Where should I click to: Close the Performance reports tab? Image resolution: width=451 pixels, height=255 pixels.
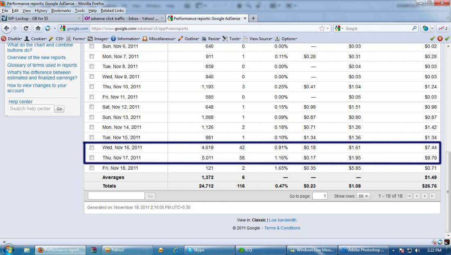pos(245,18)
